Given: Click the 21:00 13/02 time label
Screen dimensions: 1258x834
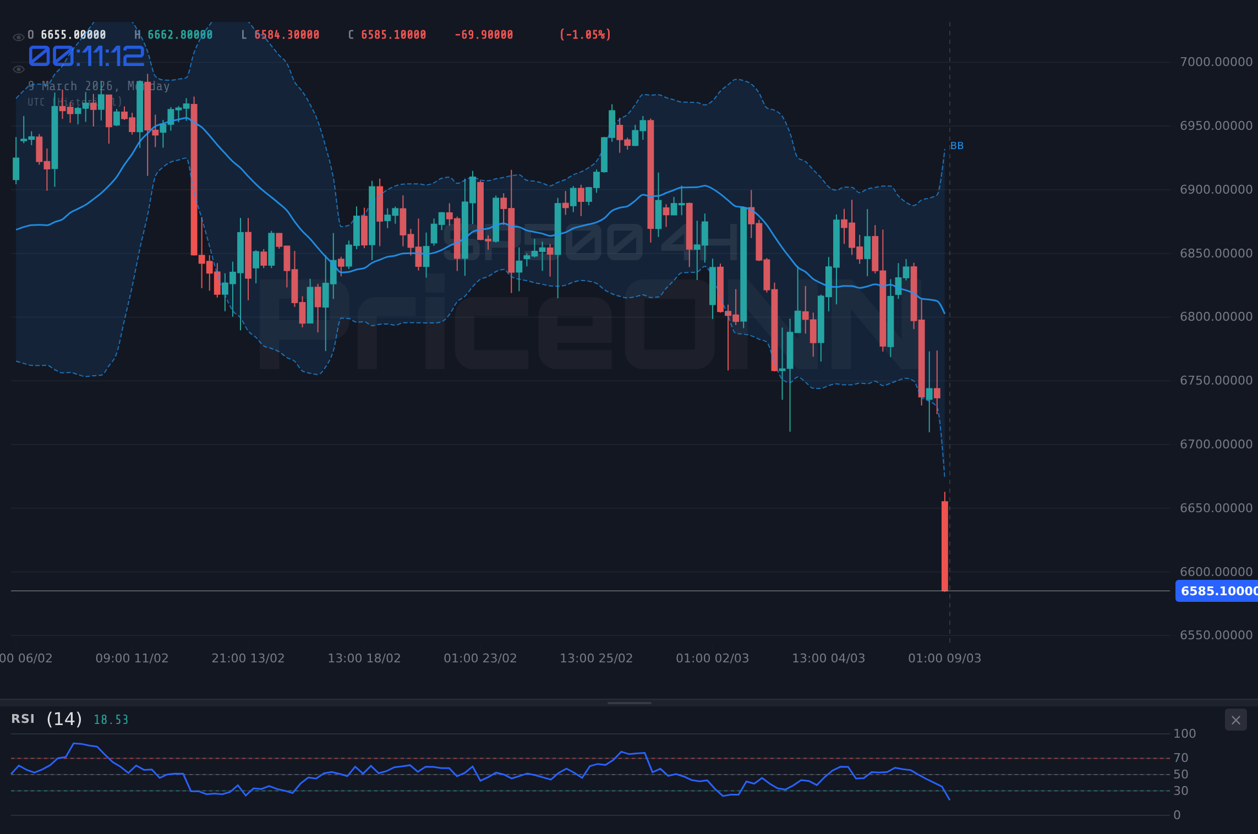Looking at the screenshot, I should tap(248, 658).
